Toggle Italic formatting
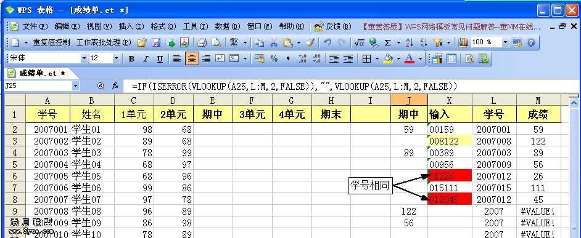The width and height of the screenshot is (581, 238). tap(146, 58)
